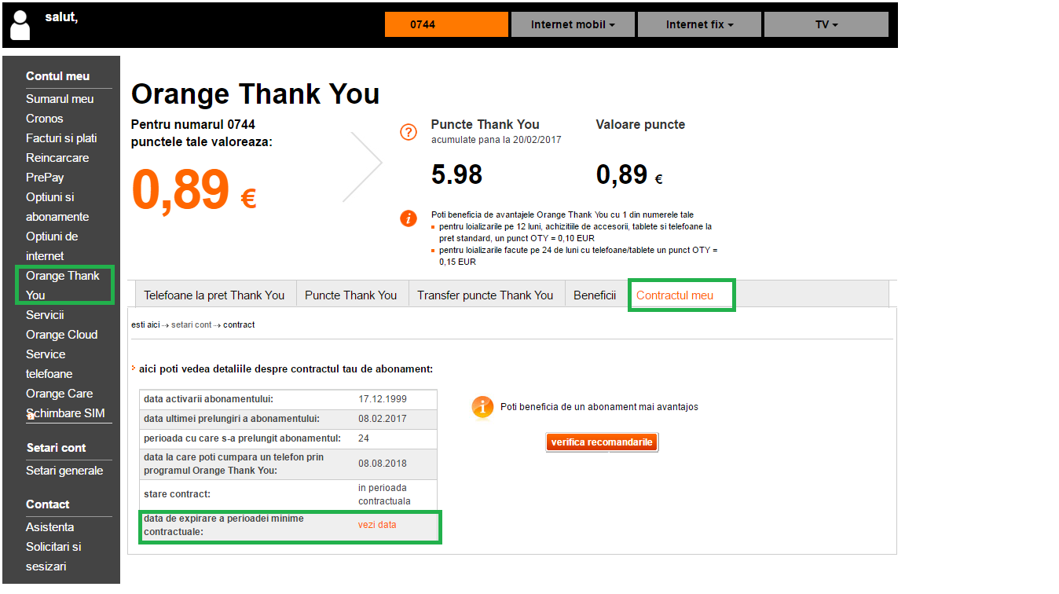Open Orange Care link
Screen dimensions: 1059x594
[x=59, y=394]
